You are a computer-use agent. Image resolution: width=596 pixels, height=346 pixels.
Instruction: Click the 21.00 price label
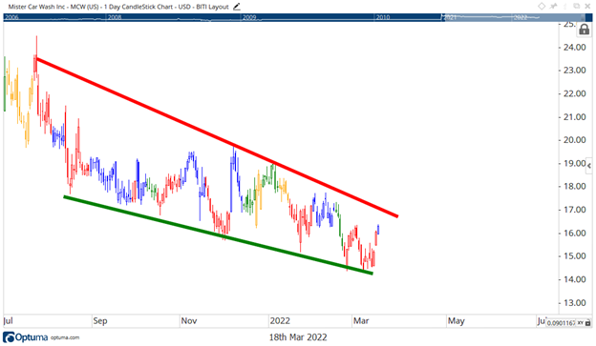tap(574, 117)
